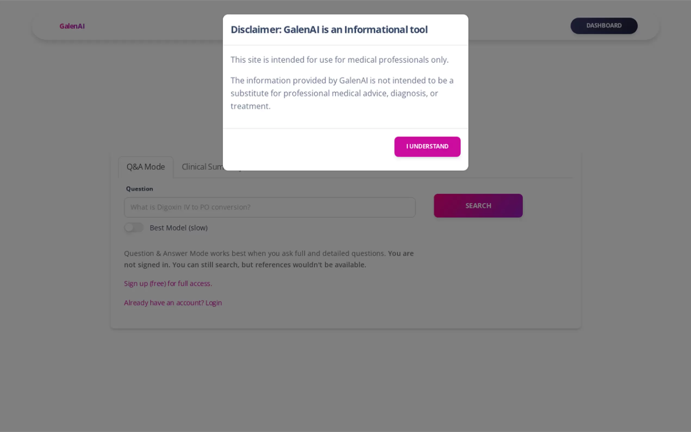This screenshot has width=691, height=432.
Task: Follow the Already have an account? Login link
Action: tap(172, 303)
